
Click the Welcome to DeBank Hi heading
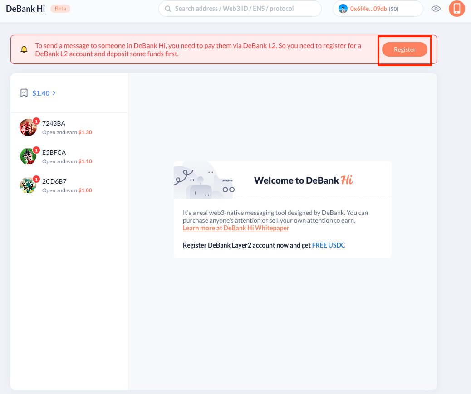point(304,180)
